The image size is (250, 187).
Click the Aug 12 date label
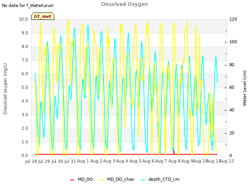(227, 161)
